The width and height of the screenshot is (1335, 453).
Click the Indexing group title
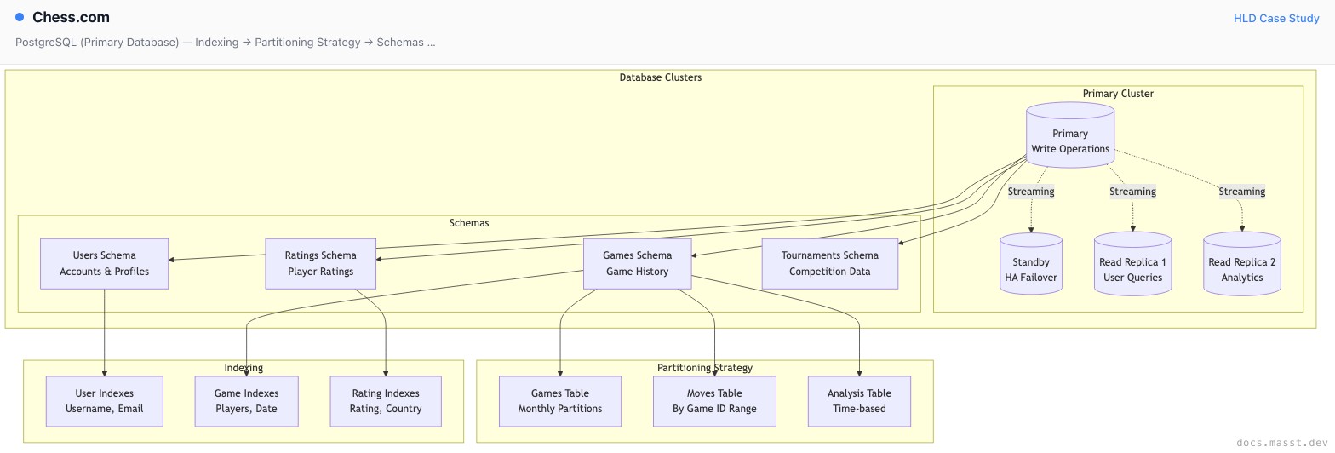click(244, 368)
